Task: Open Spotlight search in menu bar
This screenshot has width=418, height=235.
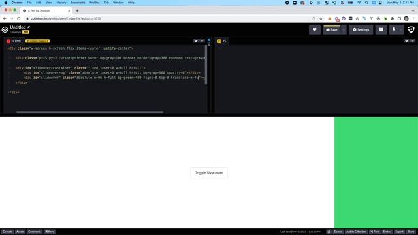Action: coord(366,3)
